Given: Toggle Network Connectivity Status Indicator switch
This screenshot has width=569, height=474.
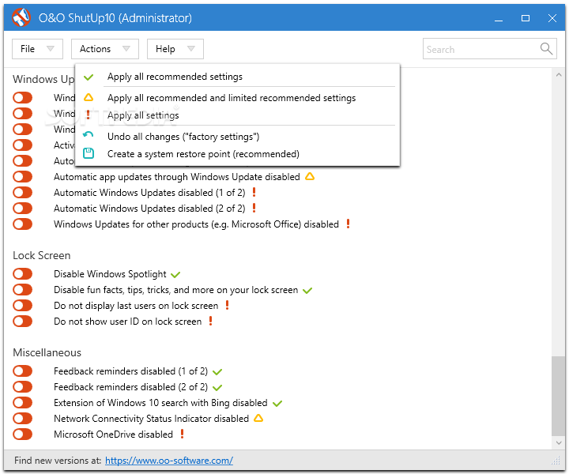Looking at the screenshot, I should point(22,419).
